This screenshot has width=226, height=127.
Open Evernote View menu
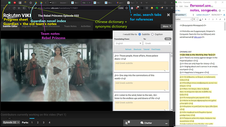tap(186, 6)
